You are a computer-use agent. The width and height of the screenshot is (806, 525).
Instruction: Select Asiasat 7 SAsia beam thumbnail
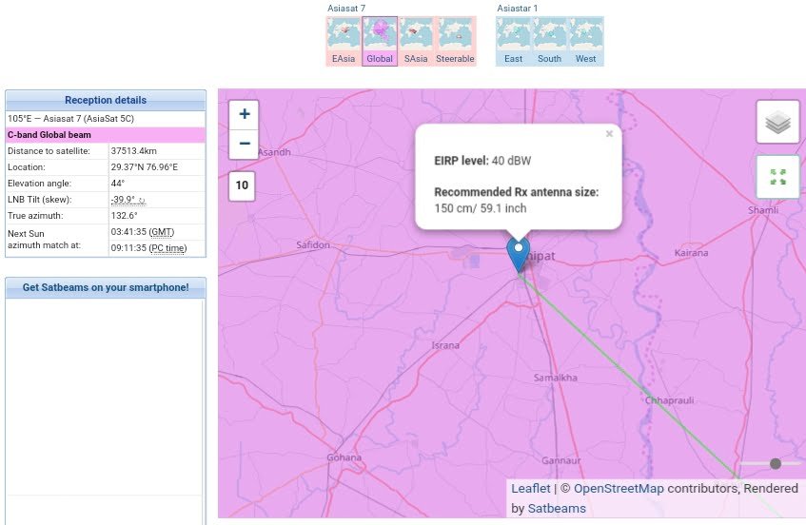coord(416,41)
